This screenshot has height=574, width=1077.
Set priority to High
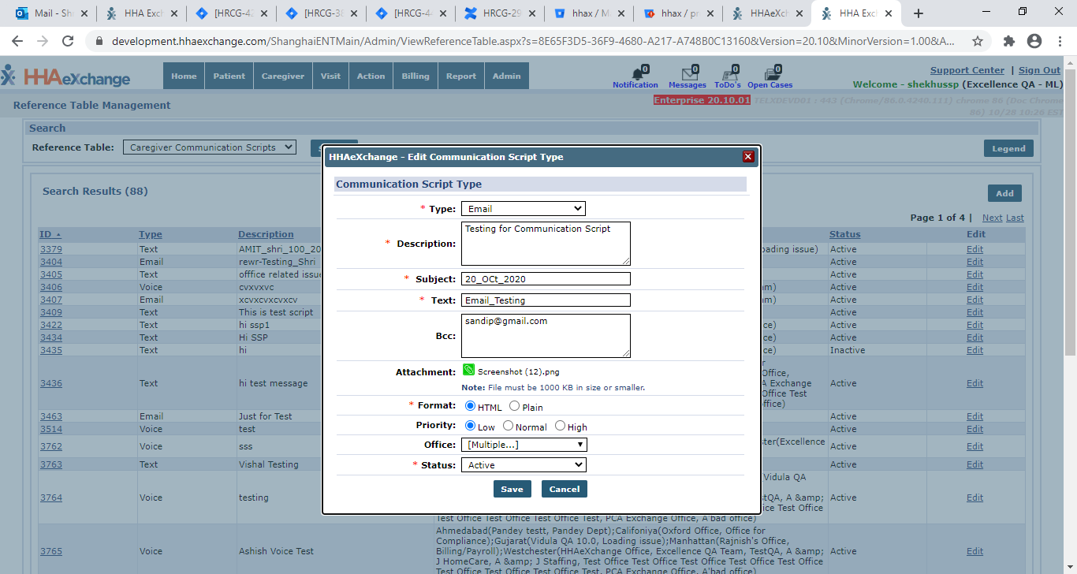560,426
